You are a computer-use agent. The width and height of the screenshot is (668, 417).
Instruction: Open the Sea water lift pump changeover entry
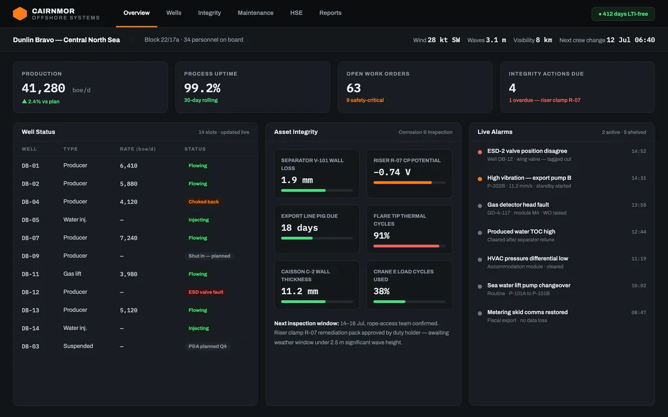(x=562, y=289)
